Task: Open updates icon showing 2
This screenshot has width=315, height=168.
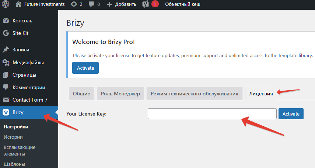Action: (x=74, y=4)
